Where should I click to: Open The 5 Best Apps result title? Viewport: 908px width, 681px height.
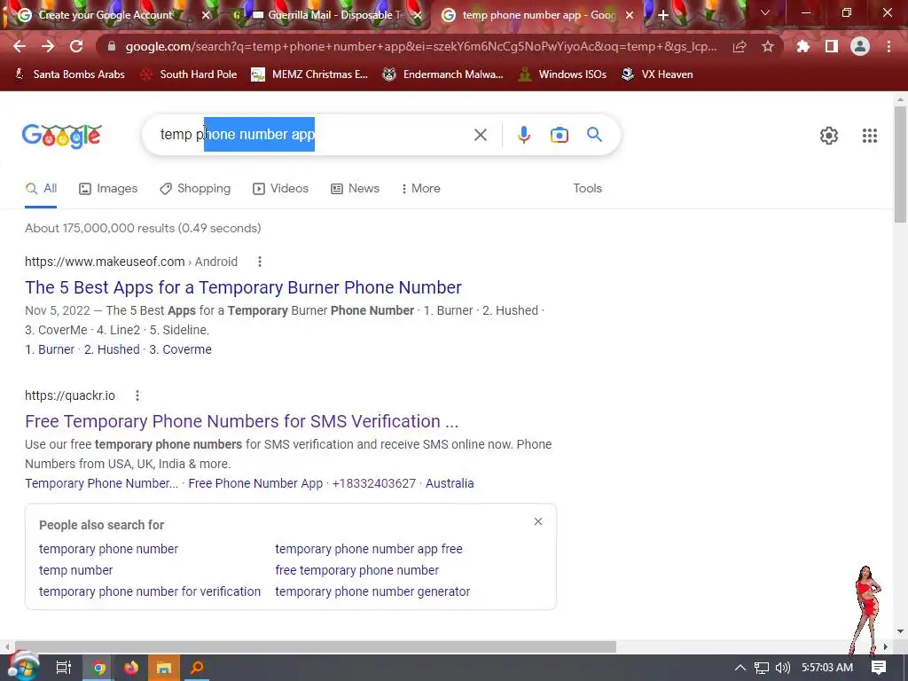(243, 287)
